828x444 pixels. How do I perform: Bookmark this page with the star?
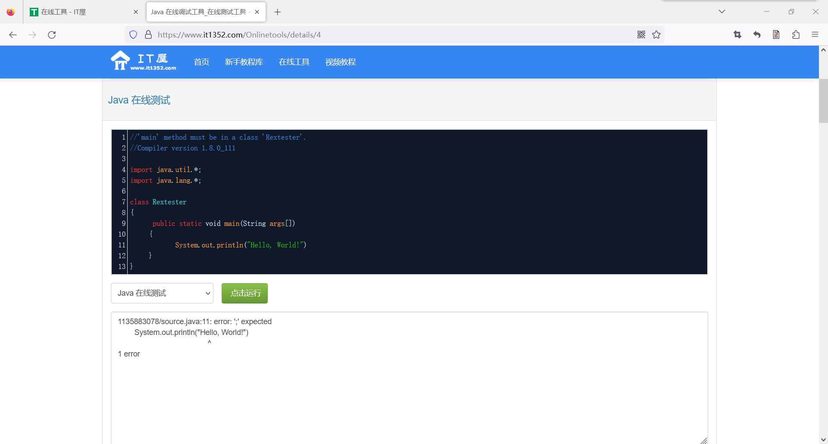[x=656, y=35]
